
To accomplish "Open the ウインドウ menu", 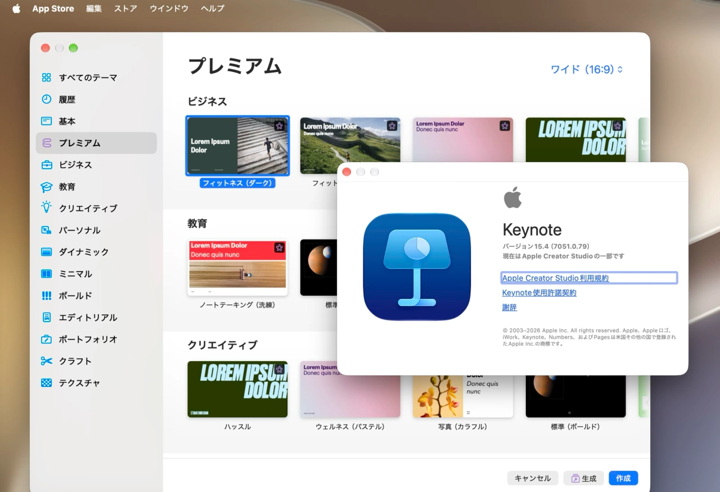I will [x=169, y=8].
